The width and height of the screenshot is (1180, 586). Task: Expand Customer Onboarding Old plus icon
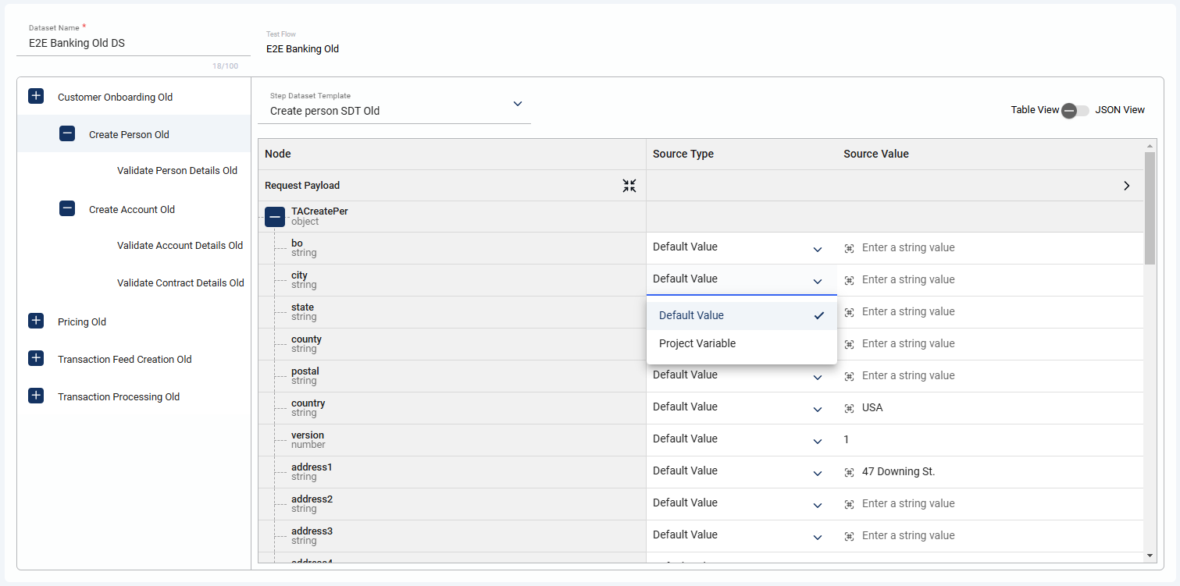[36, 97]
